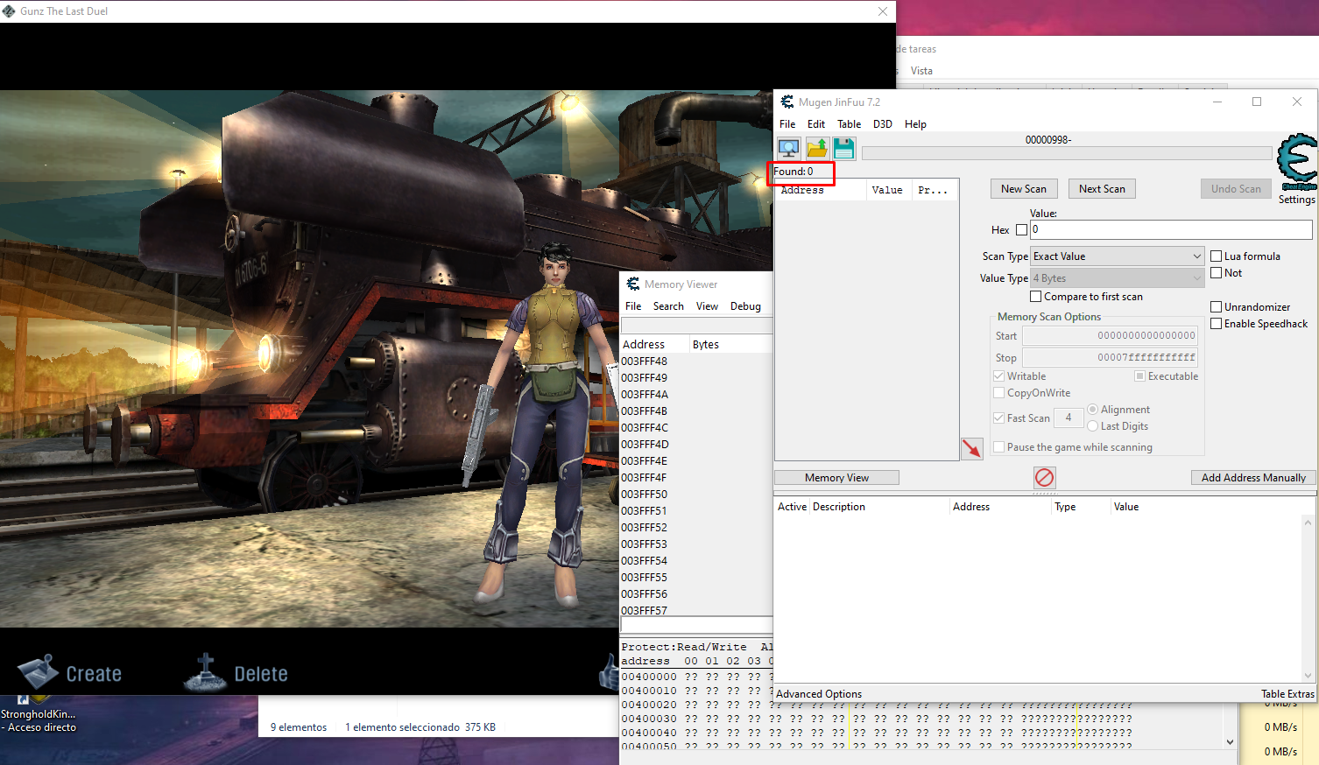Expand the Scan Type dropdown
The height and width of the screenshot is (765, 1319).
click(x=1117, y=256)
